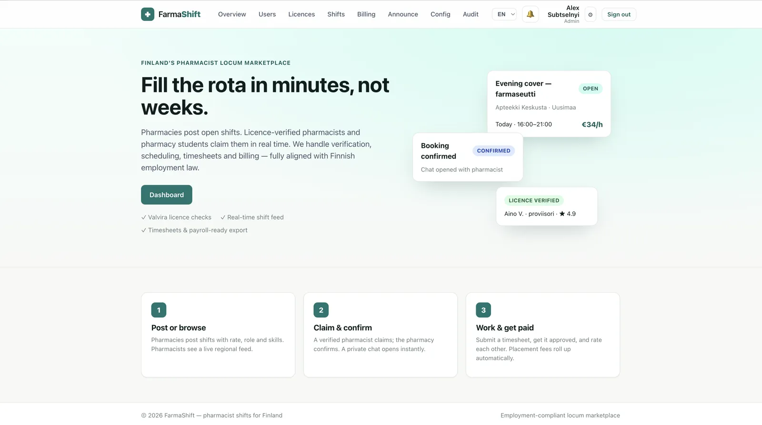Click the FarmaShift green cross logo icon
762x425 pixels.
coord(148,14)
